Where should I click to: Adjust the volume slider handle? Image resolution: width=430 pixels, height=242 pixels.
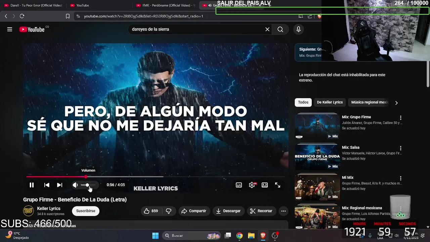tap(87, 185)
